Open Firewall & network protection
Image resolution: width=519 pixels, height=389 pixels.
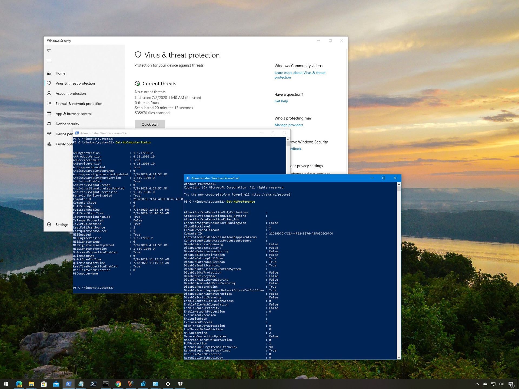pyautogui.click(x=79, y=103)
